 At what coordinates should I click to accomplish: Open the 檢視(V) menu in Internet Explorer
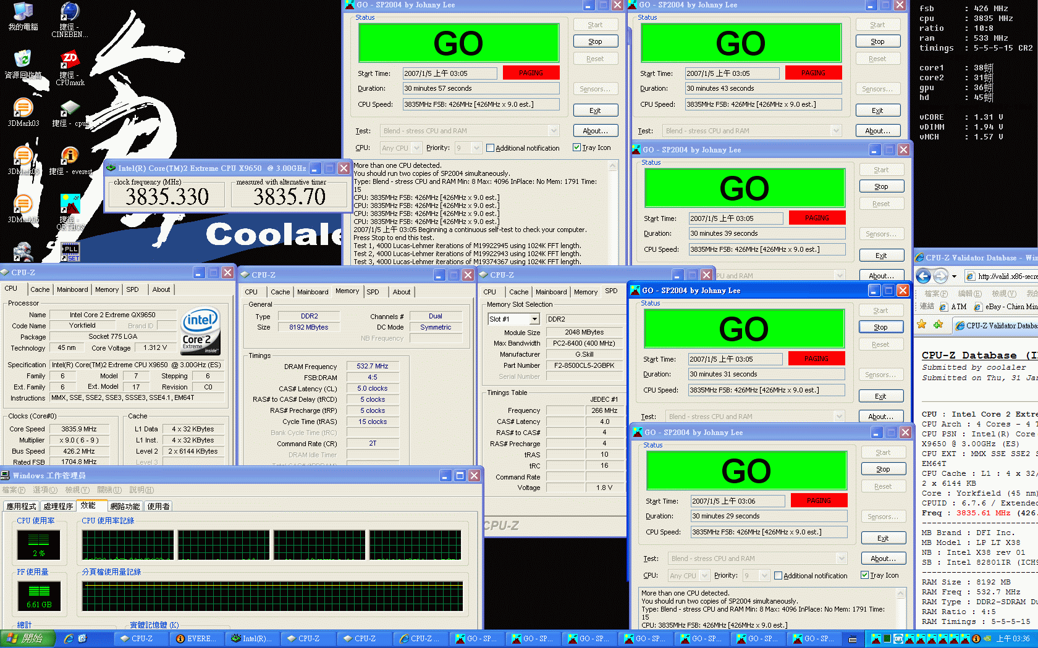[x=1003, y=294]
